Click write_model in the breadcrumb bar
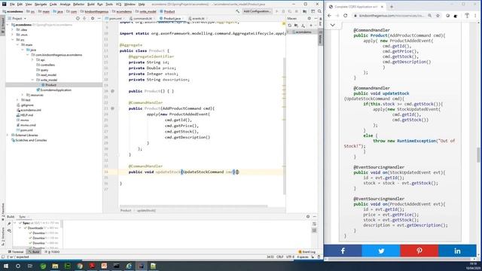This screenshot has width=482, height=271. pyautogui.click(x=146, y=11)
